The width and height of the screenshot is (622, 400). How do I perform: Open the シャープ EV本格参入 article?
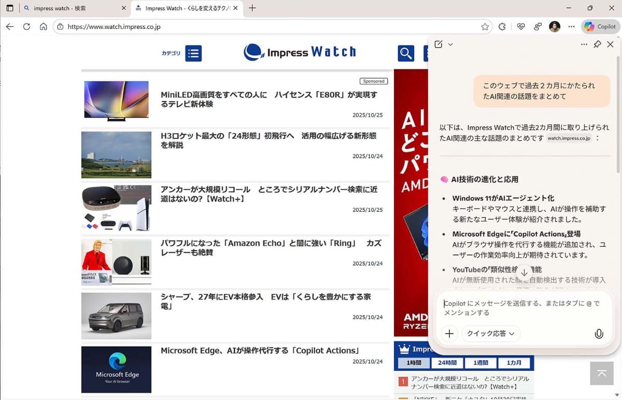266,302
